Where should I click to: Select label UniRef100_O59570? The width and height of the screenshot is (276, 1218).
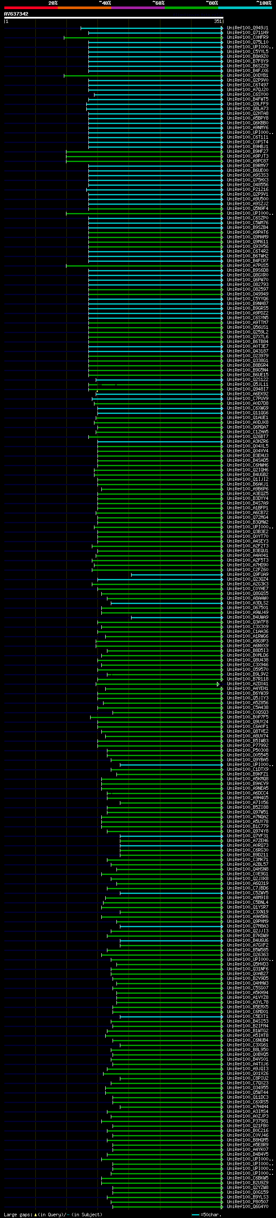(x=248, y=670)
